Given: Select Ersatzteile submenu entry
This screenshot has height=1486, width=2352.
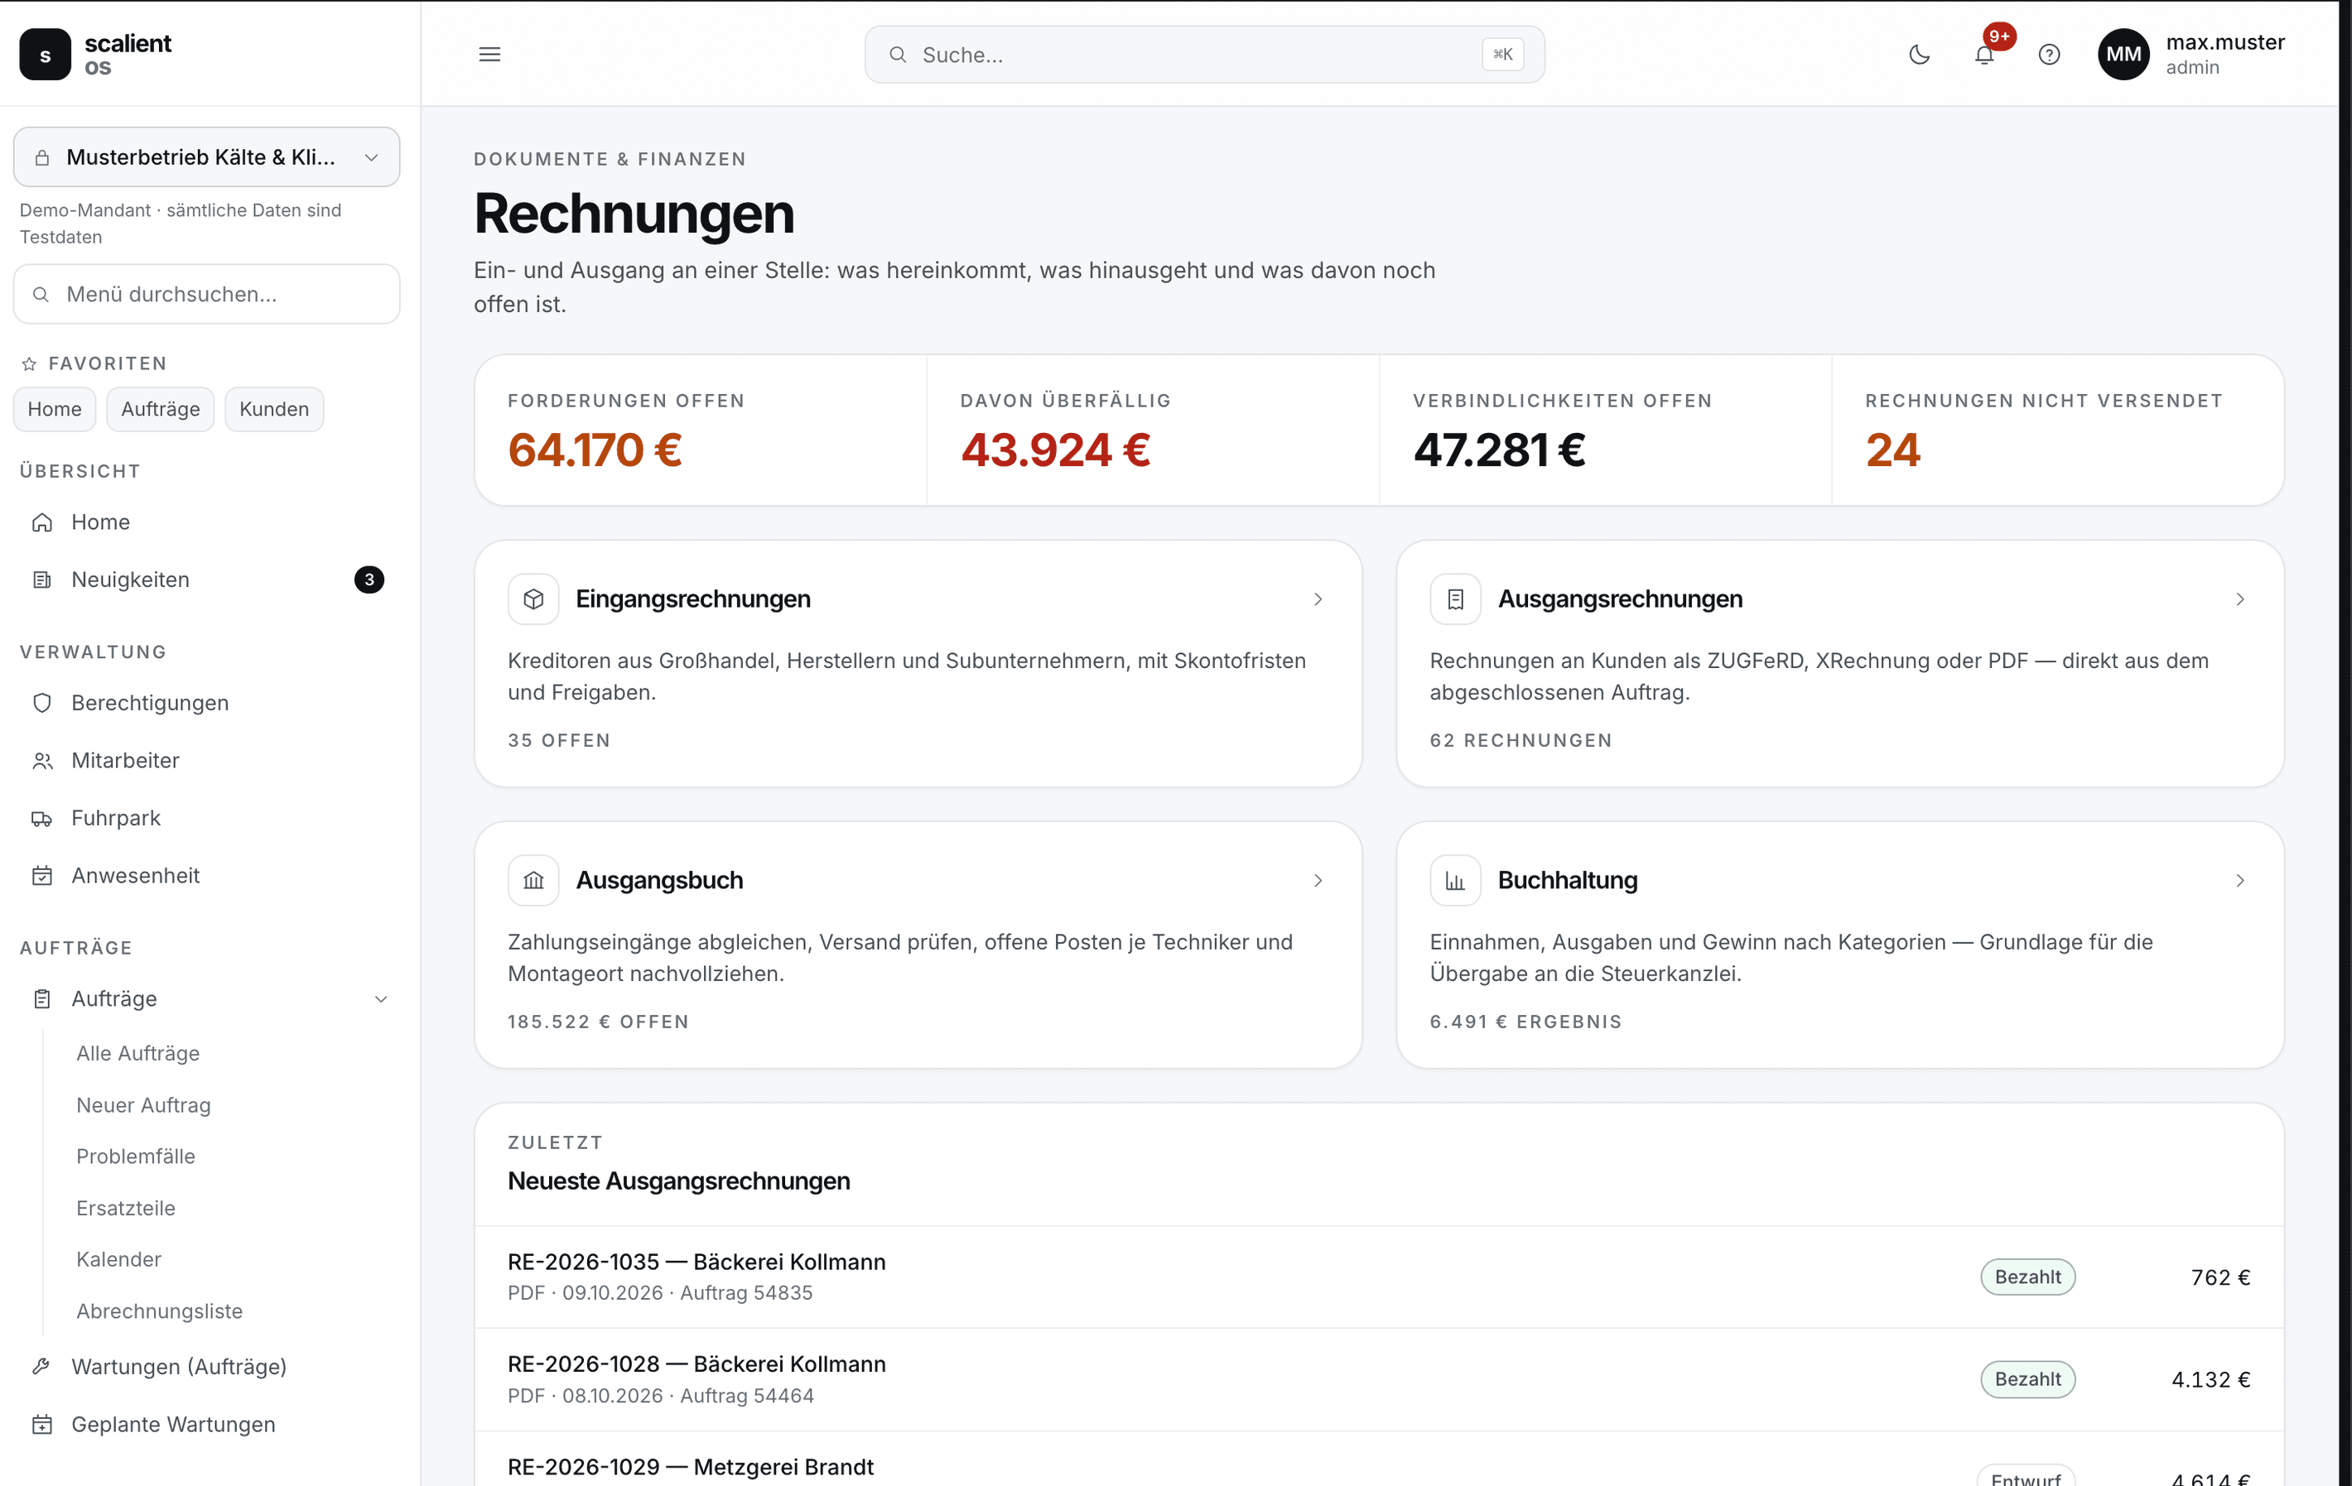Looking at the screenshot, I should click(126, 1208).
